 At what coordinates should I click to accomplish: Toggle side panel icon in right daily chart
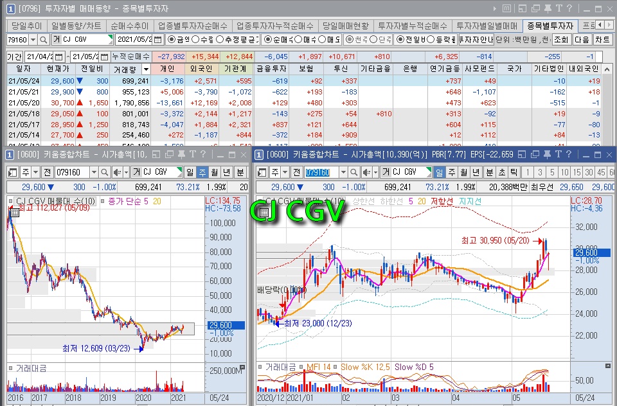pyautogui.click(x=262, y=172)
